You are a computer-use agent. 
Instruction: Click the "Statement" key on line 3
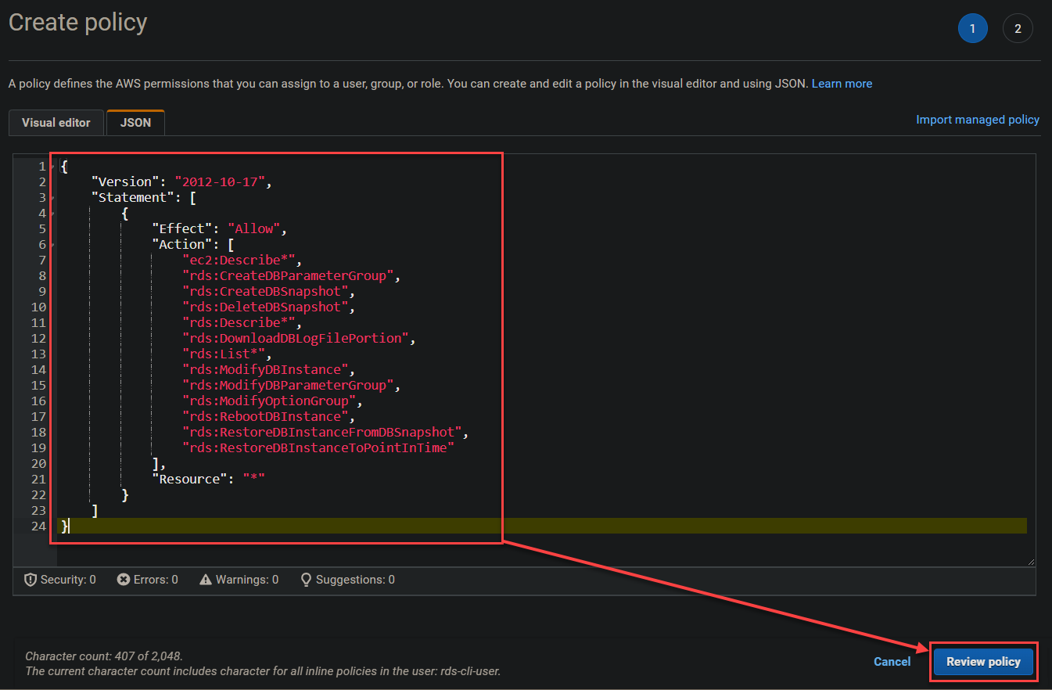pos(133,198)
